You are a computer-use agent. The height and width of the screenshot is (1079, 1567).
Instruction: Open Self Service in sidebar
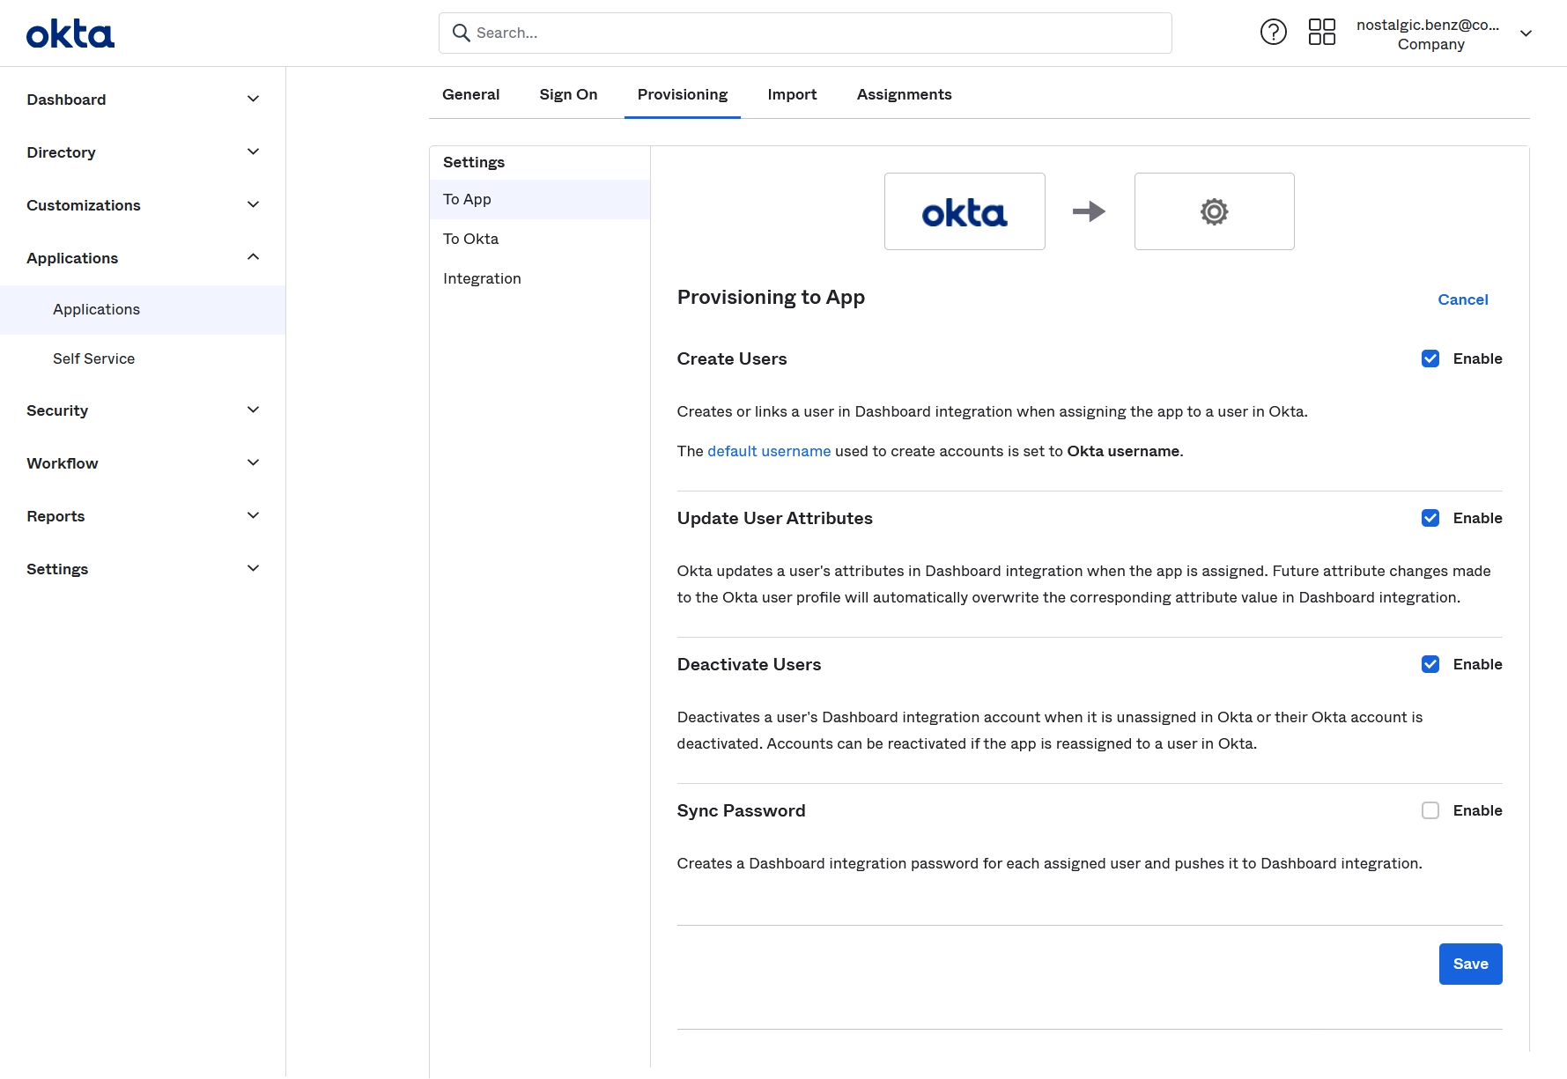point(143,358)
